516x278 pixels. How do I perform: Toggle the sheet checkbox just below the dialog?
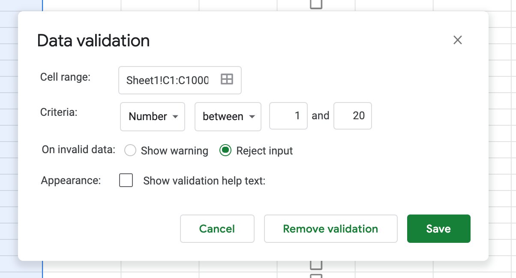pos(316,265)
